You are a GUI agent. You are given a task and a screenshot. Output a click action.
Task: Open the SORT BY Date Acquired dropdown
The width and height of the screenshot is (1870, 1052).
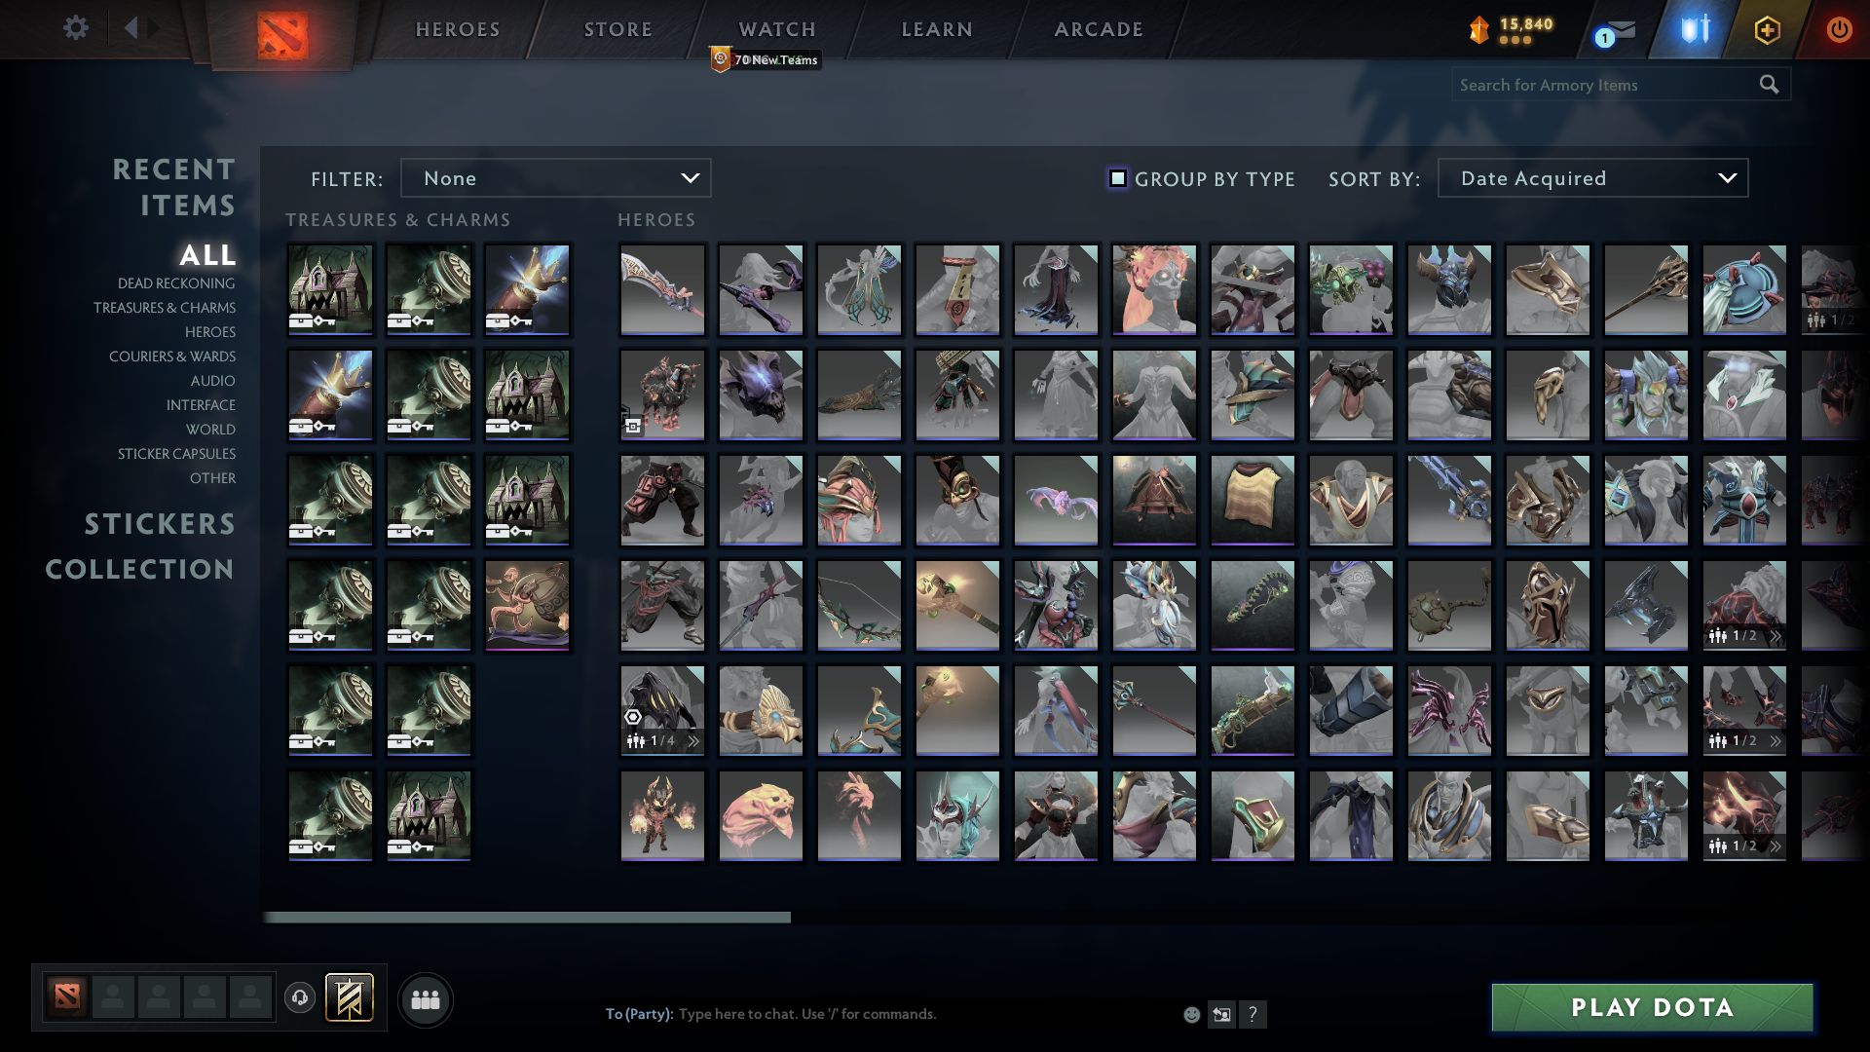pyautogui.click(x=1591, y=177)
